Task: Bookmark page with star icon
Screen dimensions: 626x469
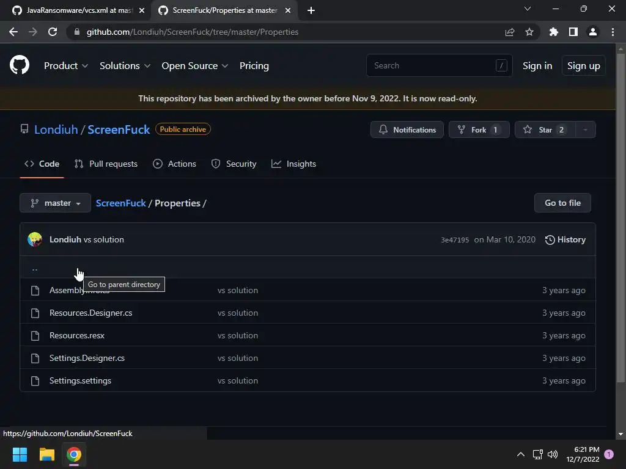Action: pyautogui.click(x=529, y=32)
